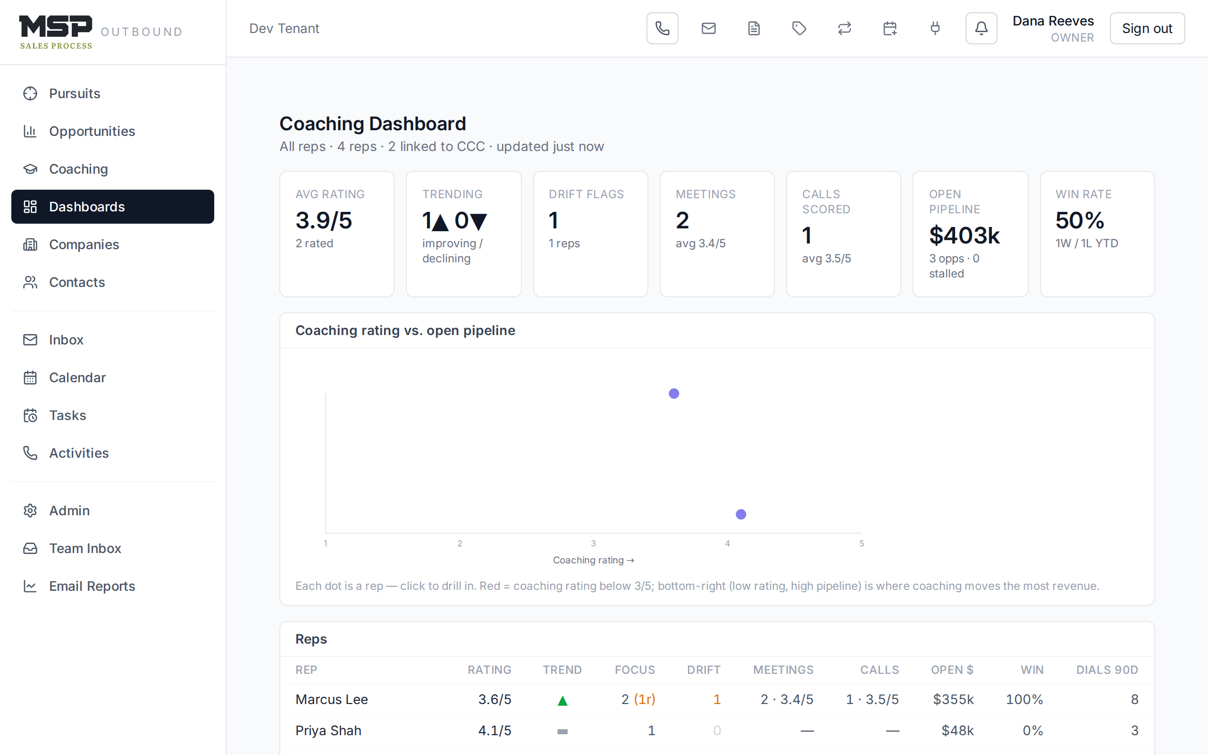Viewport: 1208px width, 755px height.
Task: Click the MSP Outbound logo
Action: tap(101, 32)
